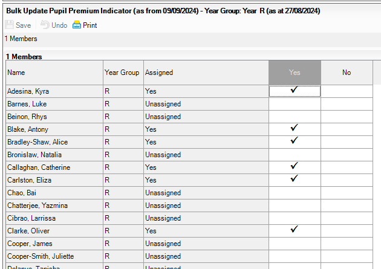Click Unassigned status for Beinon, Rhys
This screenshot has width=381, height=269.
tap(163, 116)
